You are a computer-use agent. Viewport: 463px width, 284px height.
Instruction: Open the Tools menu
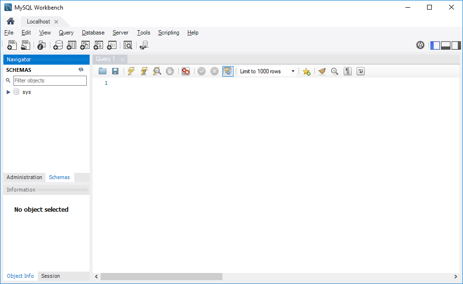[x=143, y=33]
